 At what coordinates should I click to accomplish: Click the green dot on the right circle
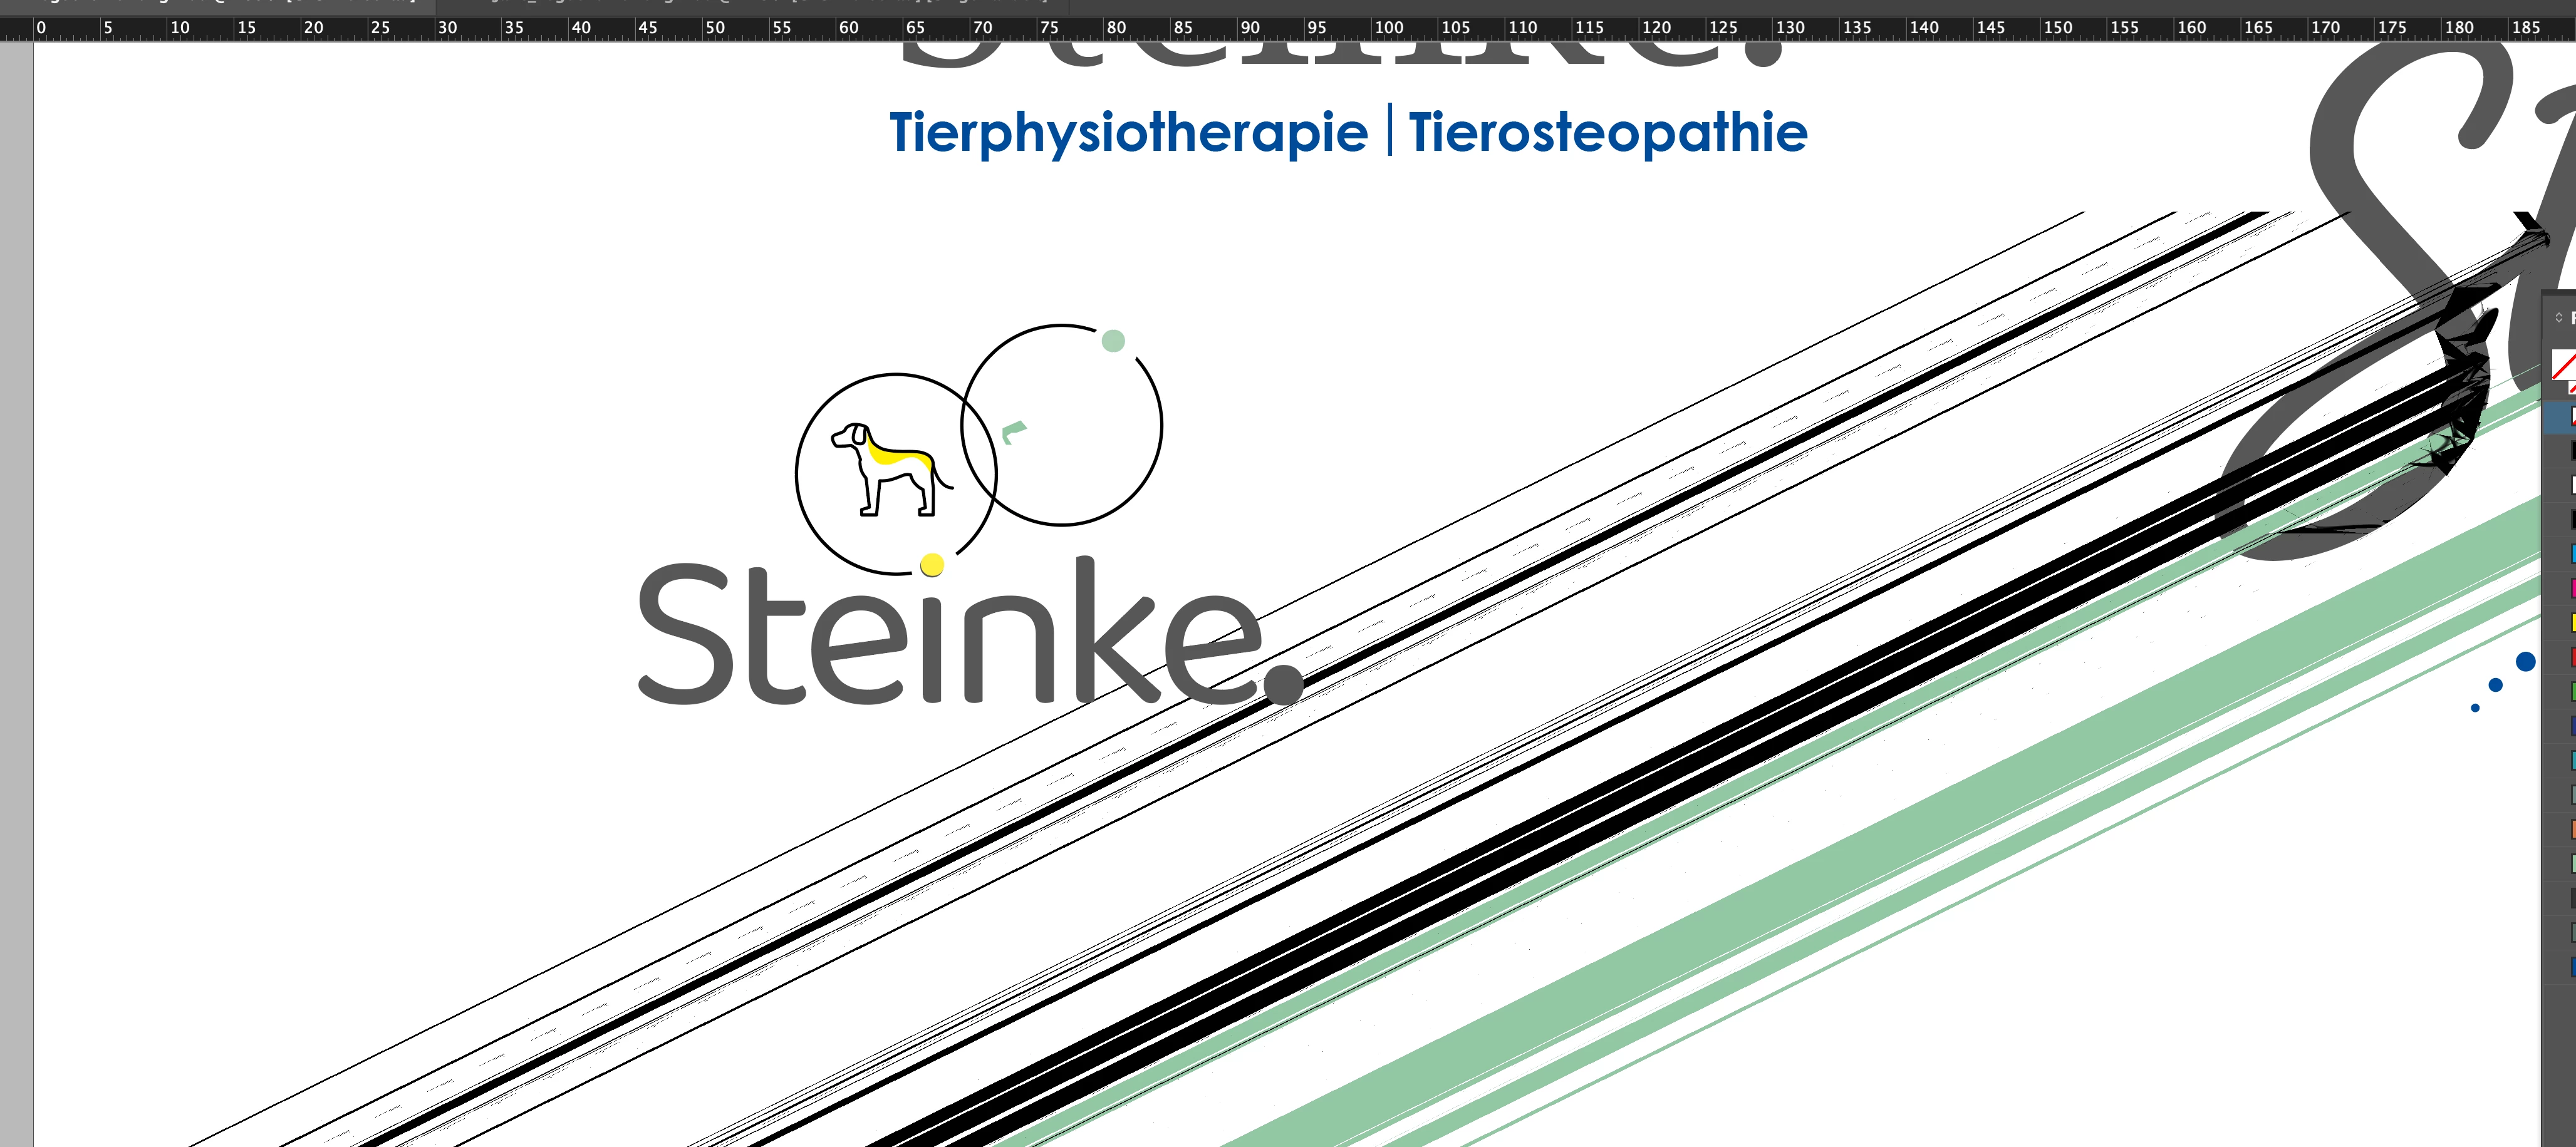pyautogui.click(x=1113, y=341)
